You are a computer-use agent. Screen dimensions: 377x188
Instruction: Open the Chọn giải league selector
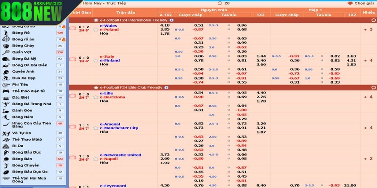tap(364, 3)
